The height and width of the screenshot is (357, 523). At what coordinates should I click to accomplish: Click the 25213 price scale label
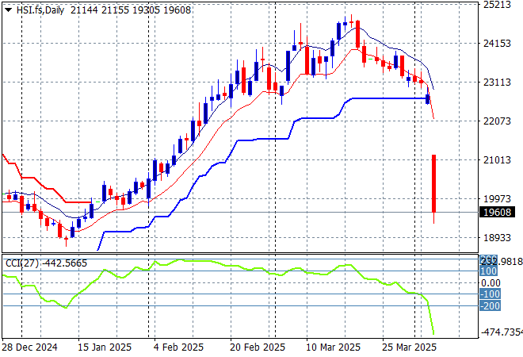tap(498, 5)
